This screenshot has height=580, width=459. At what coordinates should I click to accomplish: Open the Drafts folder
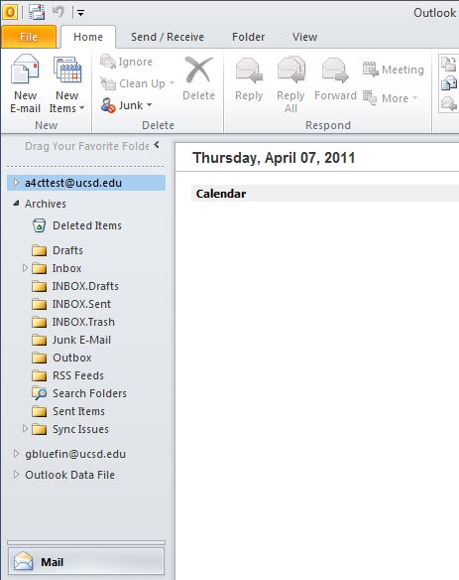coord(68,250)
